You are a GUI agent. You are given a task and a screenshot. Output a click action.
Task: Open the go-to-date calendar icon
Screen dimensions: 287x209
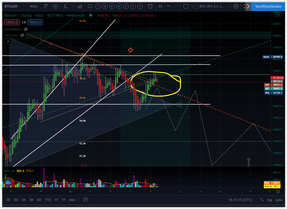85,200
